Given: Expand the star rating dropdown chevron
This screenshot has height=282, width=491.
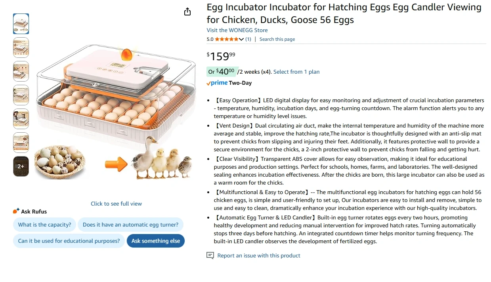Looking at the screenshot, I should point(241,39).
